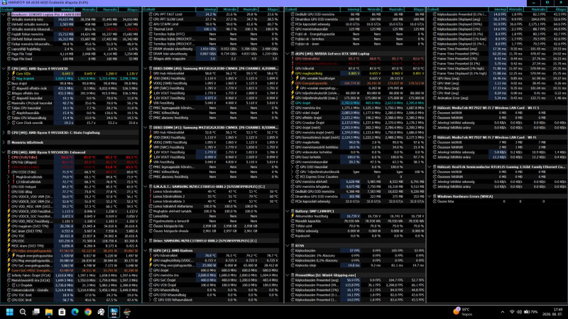Viewport: 568px width, 319px height.
Task: Open Task View from the taskbar
Action: click(36, 312)
